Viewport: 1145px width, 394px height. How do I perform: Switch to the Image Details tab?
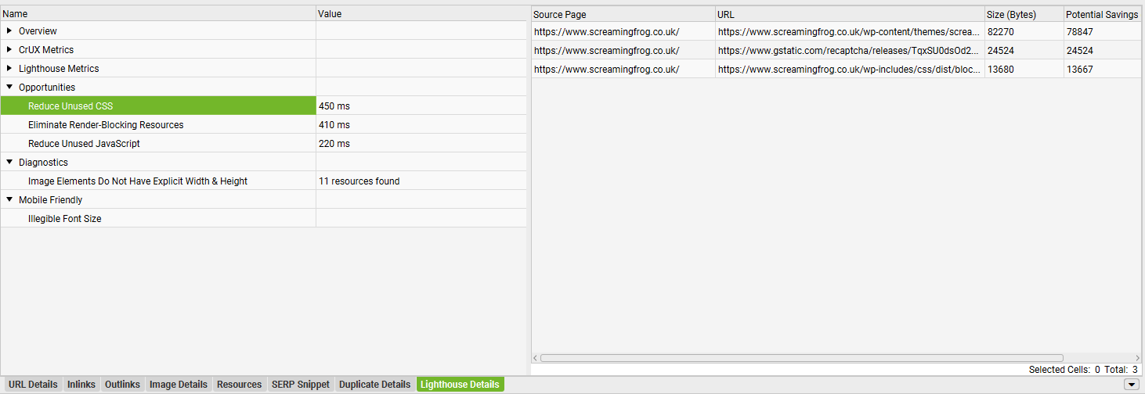tap(179, 385)
